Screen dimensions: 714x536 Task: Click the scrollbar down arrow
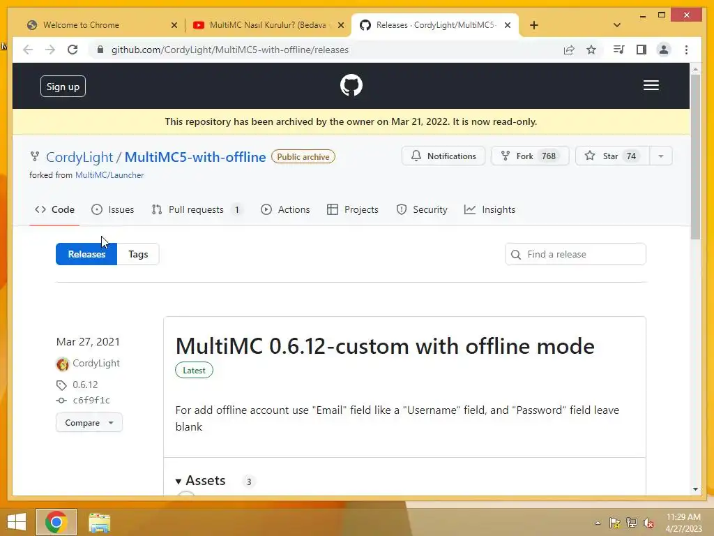(x=695, y=489)
